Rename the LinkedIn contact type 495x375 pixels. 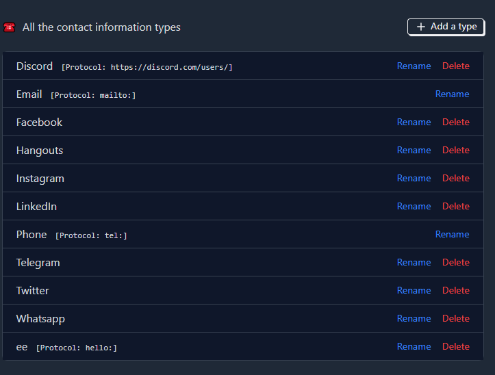(414, 207)
